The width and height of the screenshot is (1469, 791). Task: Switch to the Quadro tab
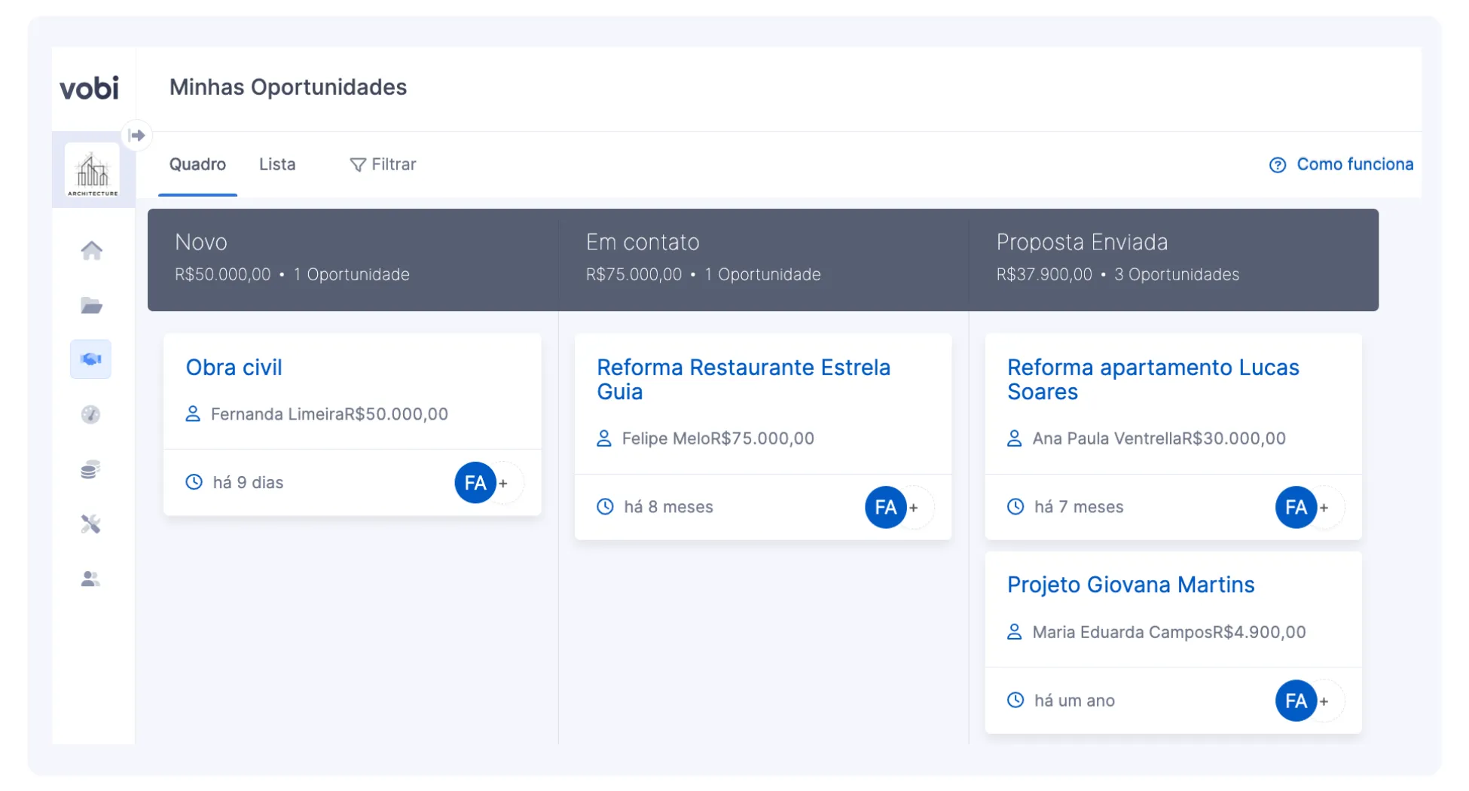(197, 164)
